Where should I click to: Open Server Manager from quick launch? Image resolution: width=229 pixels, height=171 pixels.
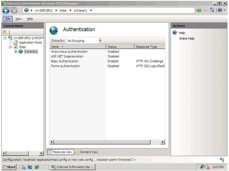pos(23,167)
